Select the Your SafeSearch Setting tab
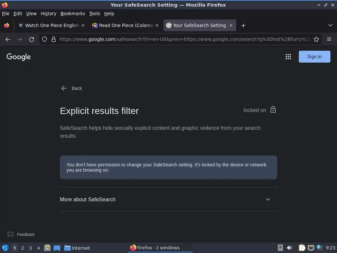 click(200, 25)
